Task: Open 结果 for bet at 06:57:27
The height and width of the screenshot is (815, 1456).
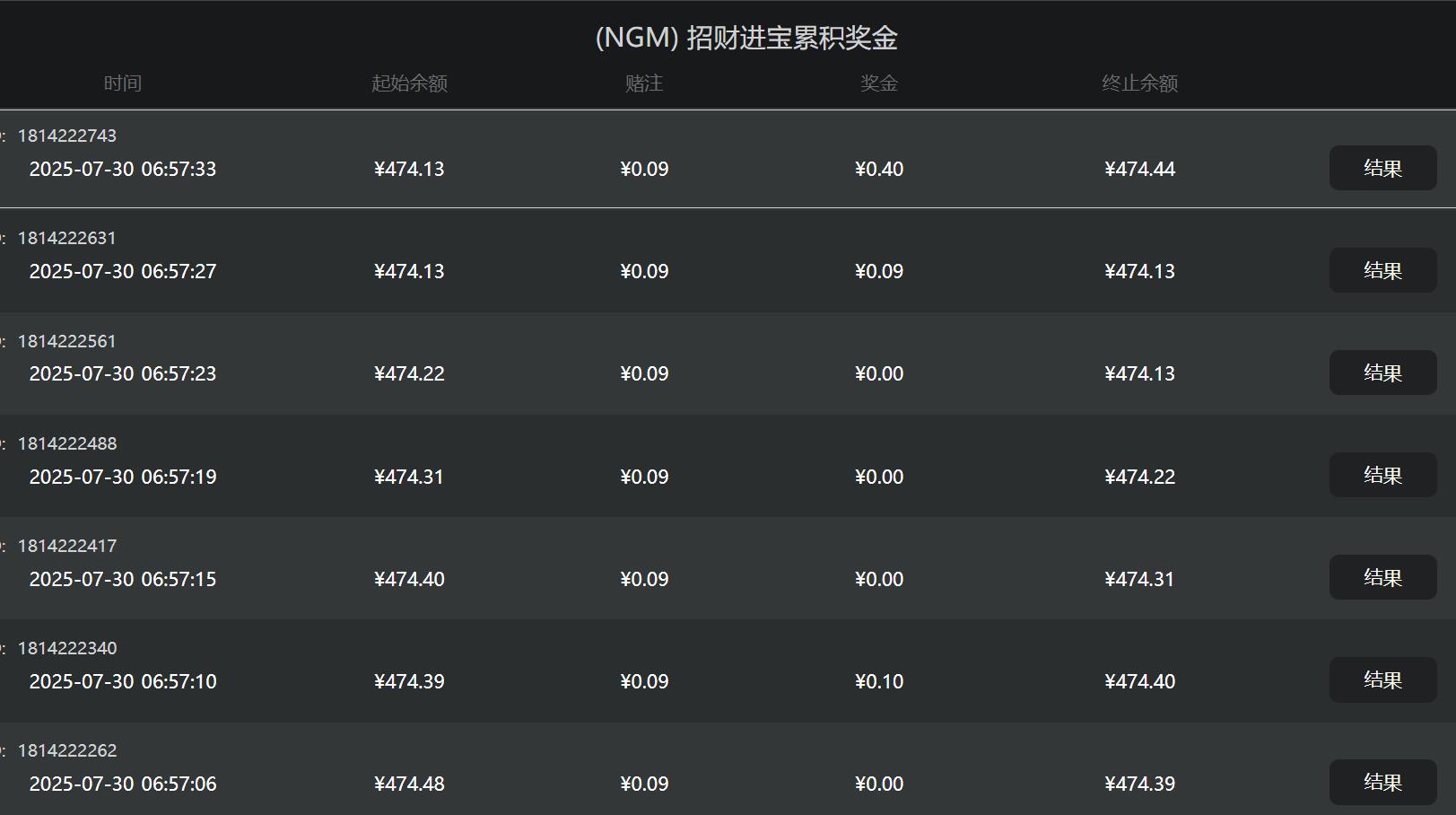Action: [1382, 270]
